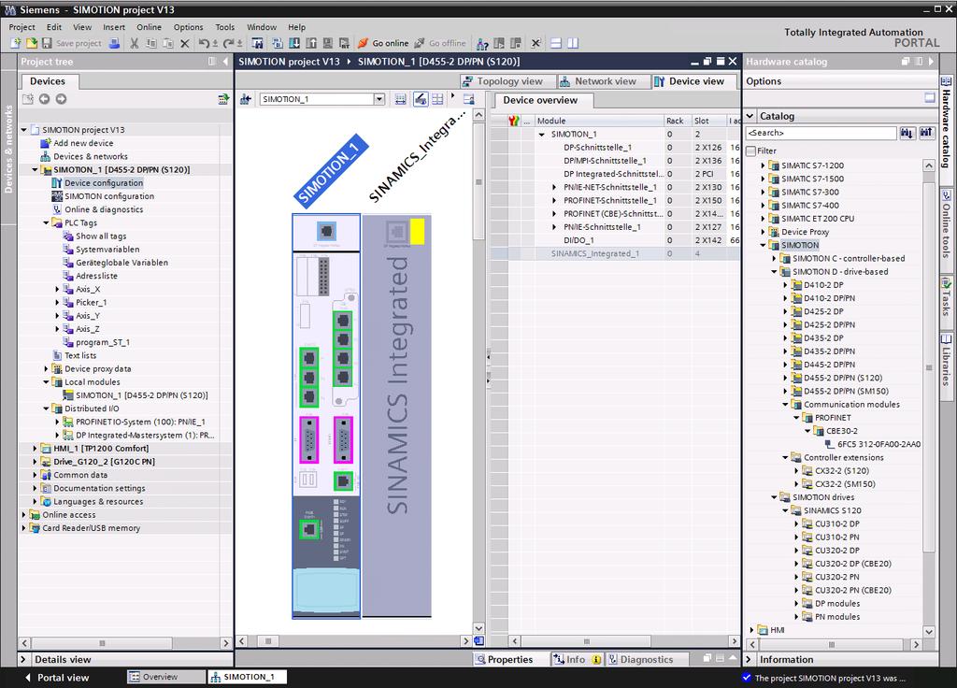
Task: Open the Online menu
Action: (x=149, y=27)
